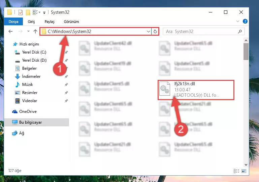The height and width of the screenshot is (182, 259).
Task: Expand the address bar history dropdown
Action: point(148,31)
